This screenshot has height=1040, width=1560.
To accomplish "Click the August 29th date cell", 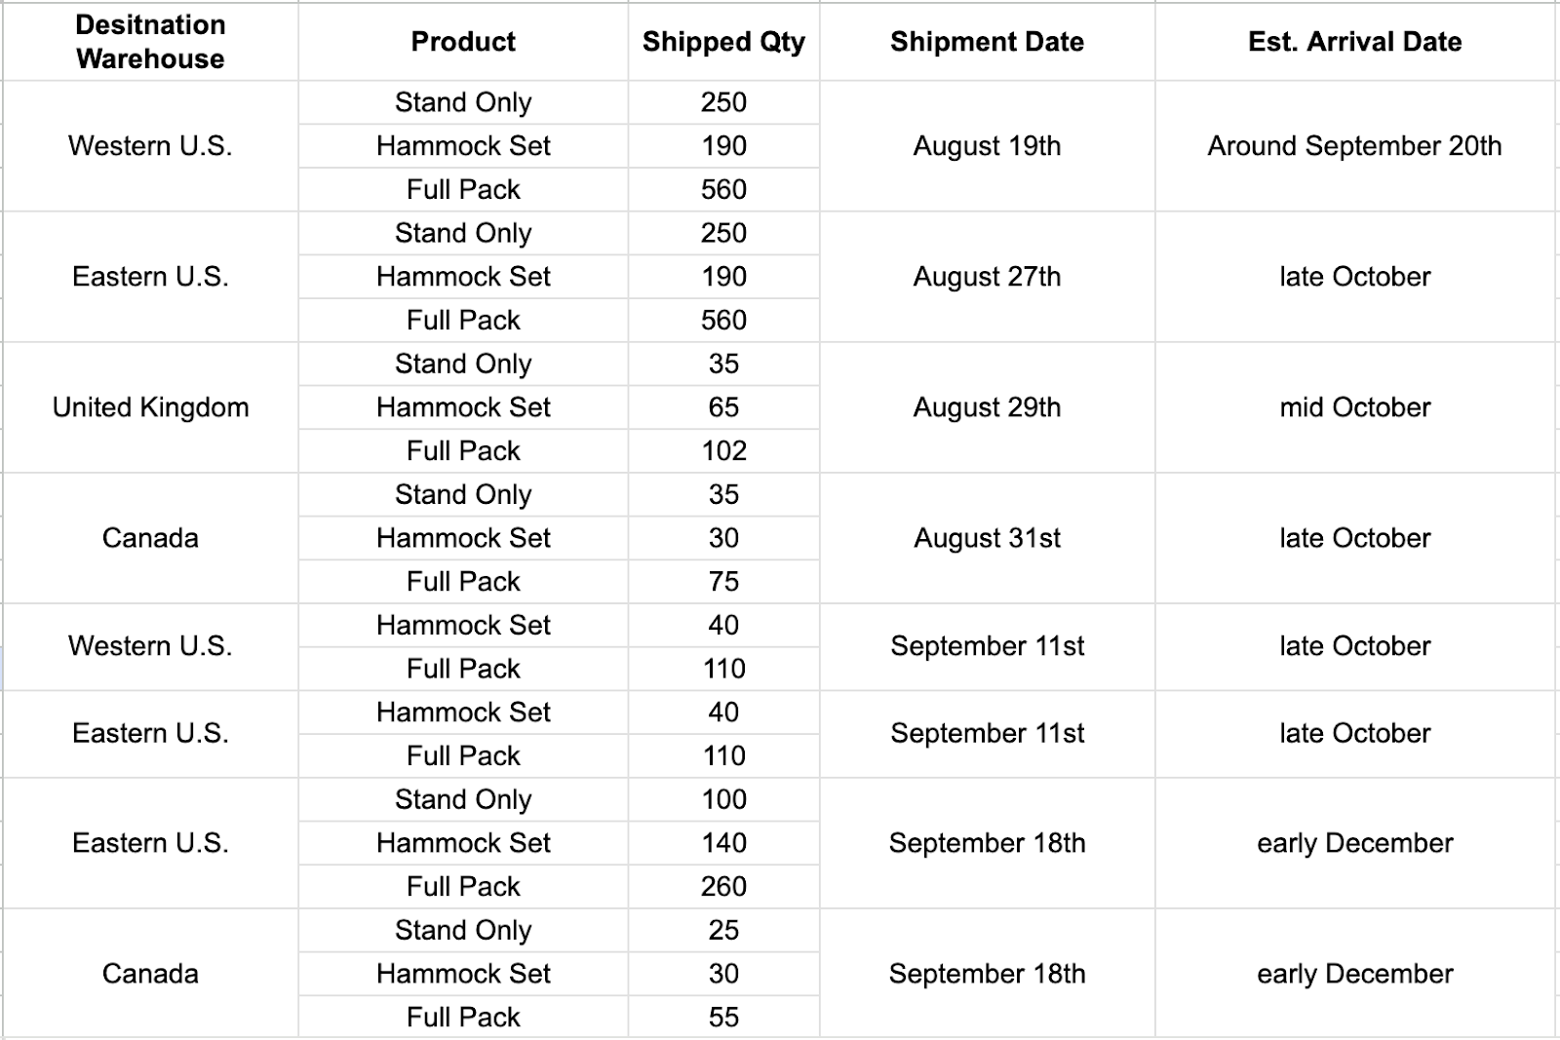I will [987, 407].
